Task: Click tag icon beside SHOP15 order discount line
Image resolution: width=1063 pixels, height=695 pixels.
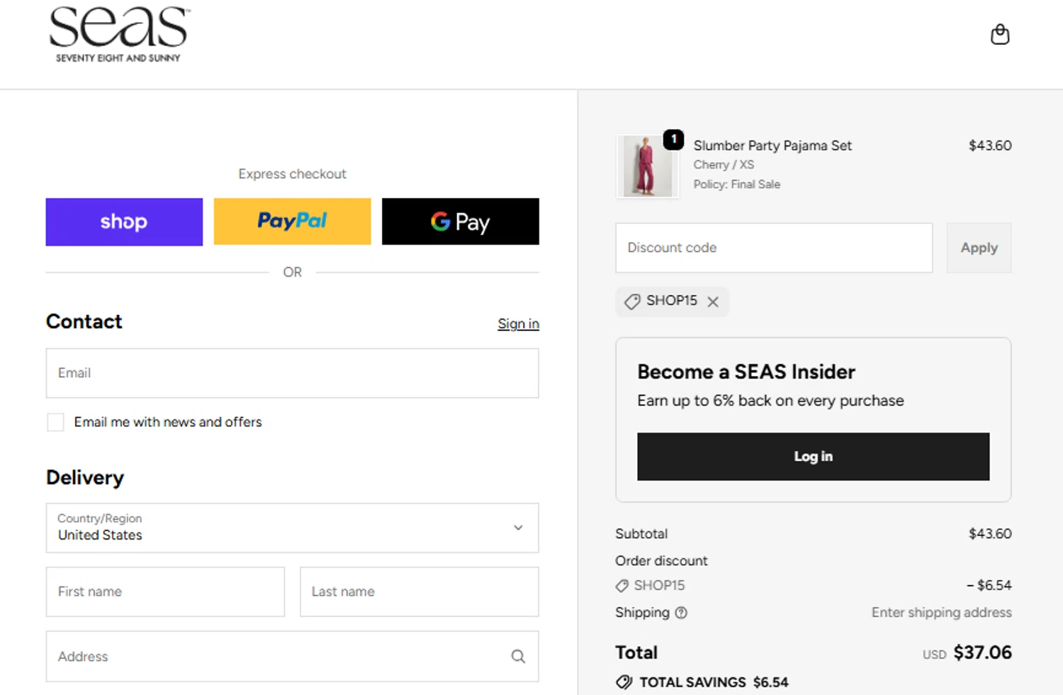Action: (622, 586)
